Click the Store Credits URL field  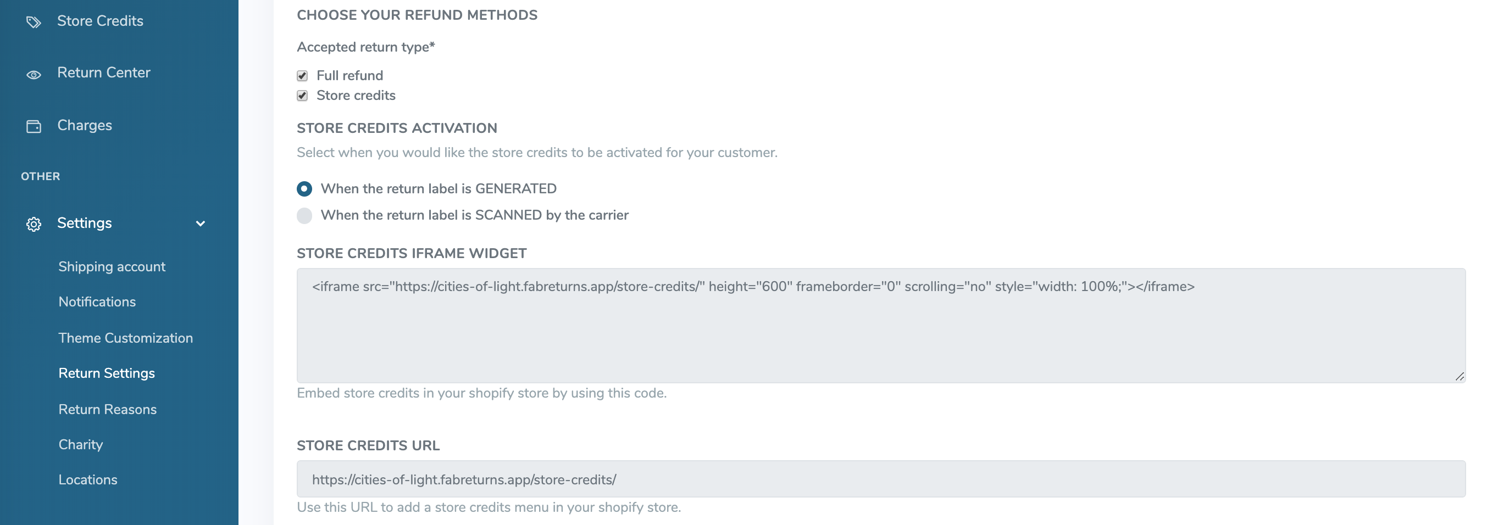[881, 479]
